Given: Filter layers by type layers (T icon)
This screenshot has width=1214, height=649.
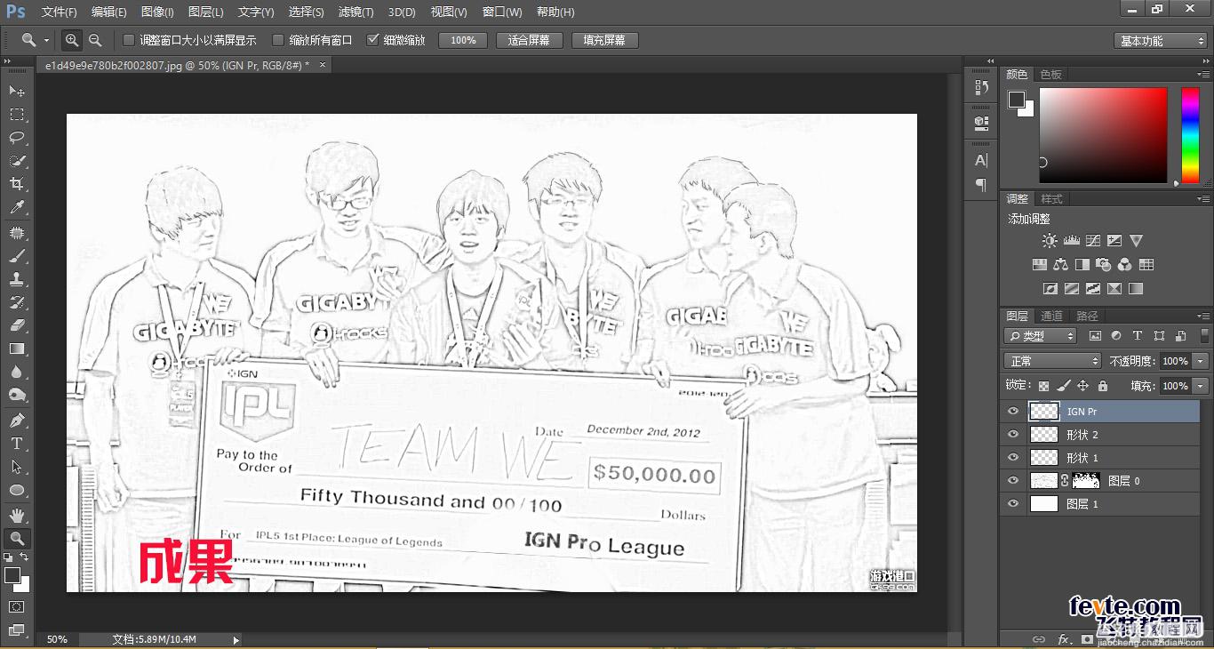Looking at the screenshot, I should pos(1138,336).
